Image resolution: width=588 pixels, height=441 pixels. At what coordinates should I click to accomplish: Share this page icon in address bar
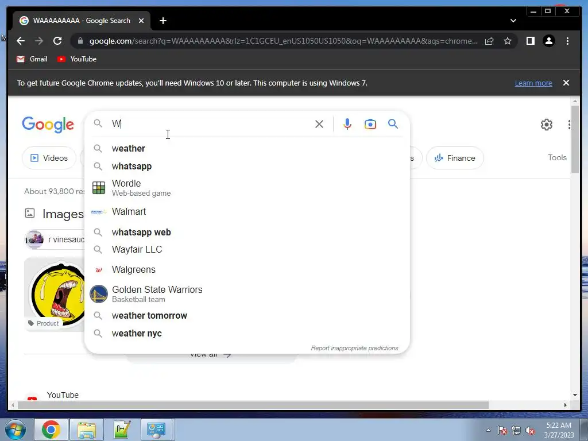pyautogui.click(x=489, y=41)
